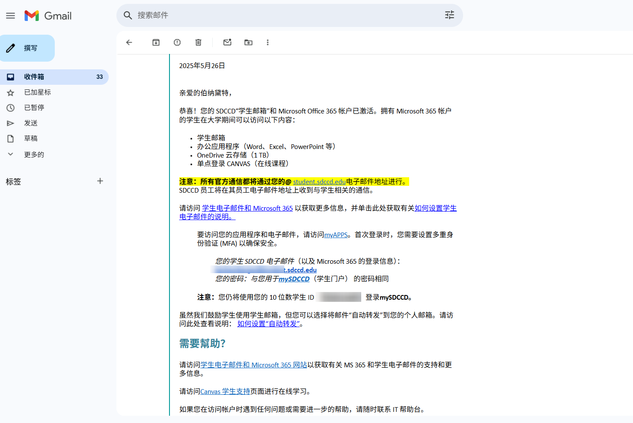Add a new label with plus icon
The height and width of the screenshot is (423, 633).
100,181
